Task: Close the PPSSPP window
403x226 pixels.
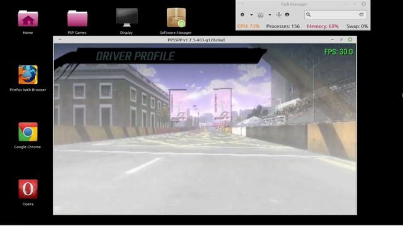Action: [x=350, y=40]
